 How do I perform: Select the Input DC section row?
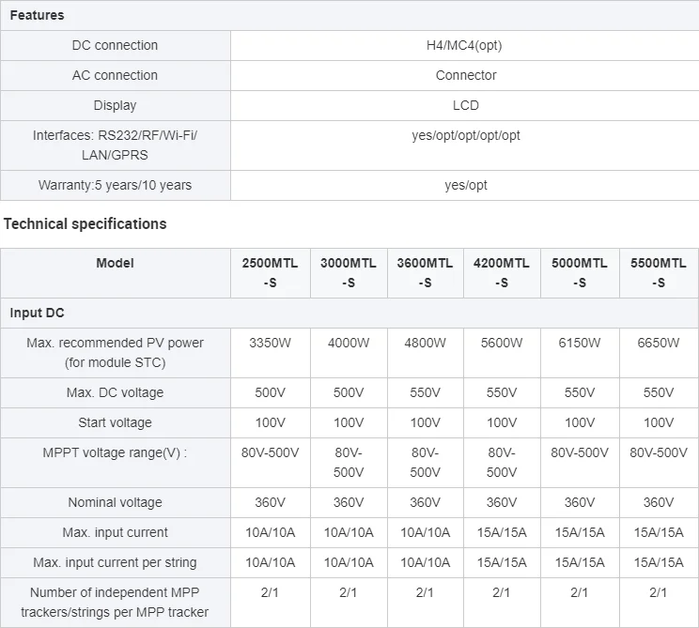coord(37,313)
